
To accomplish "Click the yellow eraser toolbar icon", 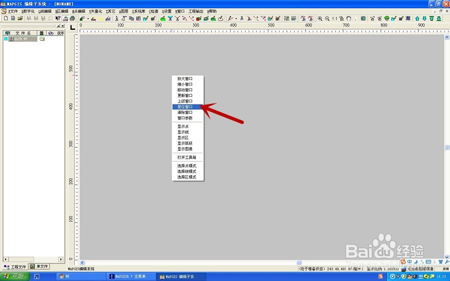I will (101, 19).
